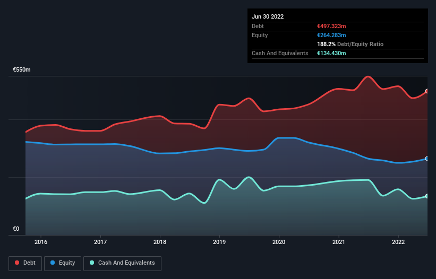Click the blue Equity legend dot
This screenshot has width=436, height=279.
click(53, 263)
